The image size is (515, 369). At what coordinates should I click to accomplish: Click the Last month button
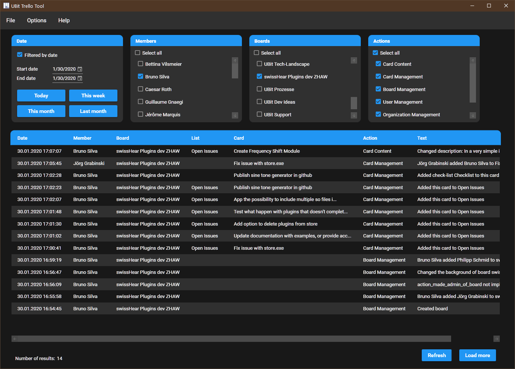(93, 111)
